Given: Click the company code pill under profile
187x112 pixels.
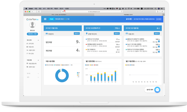Looking at the screenshot, I should [32, 34].
